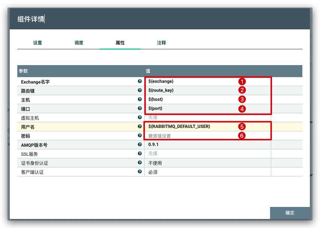This screenshot has width=320, height=228.
Task: Click help icon next to 证书身份认证
Action: pos(140,163)
